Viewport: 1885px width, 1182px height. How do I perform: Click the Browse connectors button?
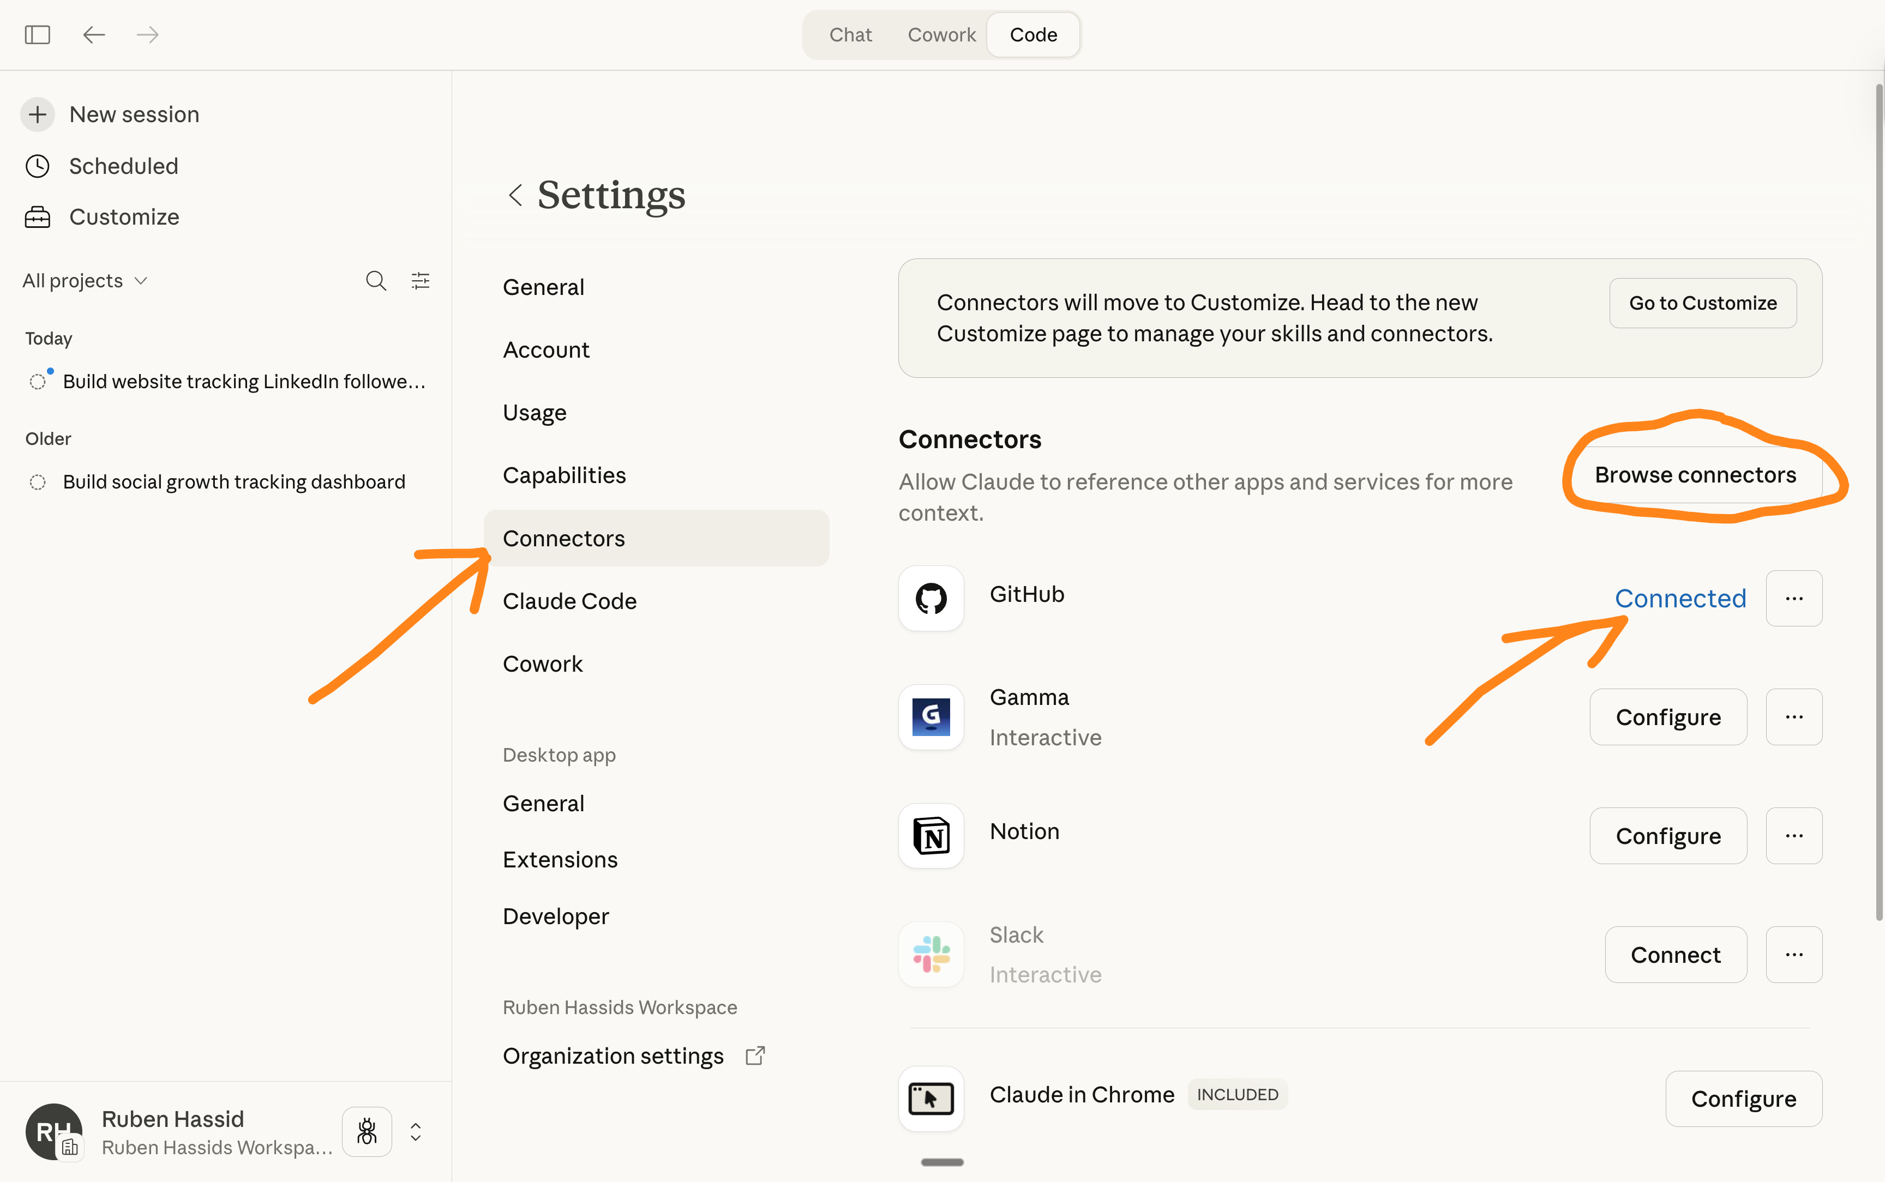pyautogui.click(x=1695, y=475)
